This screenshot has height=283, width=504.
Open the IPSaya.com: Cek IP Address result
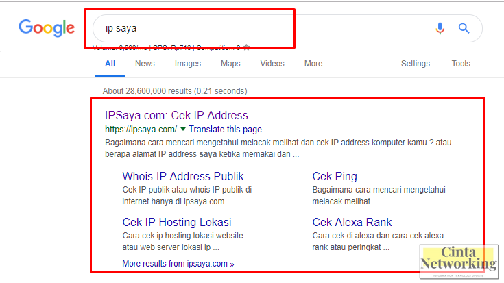(176, 115)
